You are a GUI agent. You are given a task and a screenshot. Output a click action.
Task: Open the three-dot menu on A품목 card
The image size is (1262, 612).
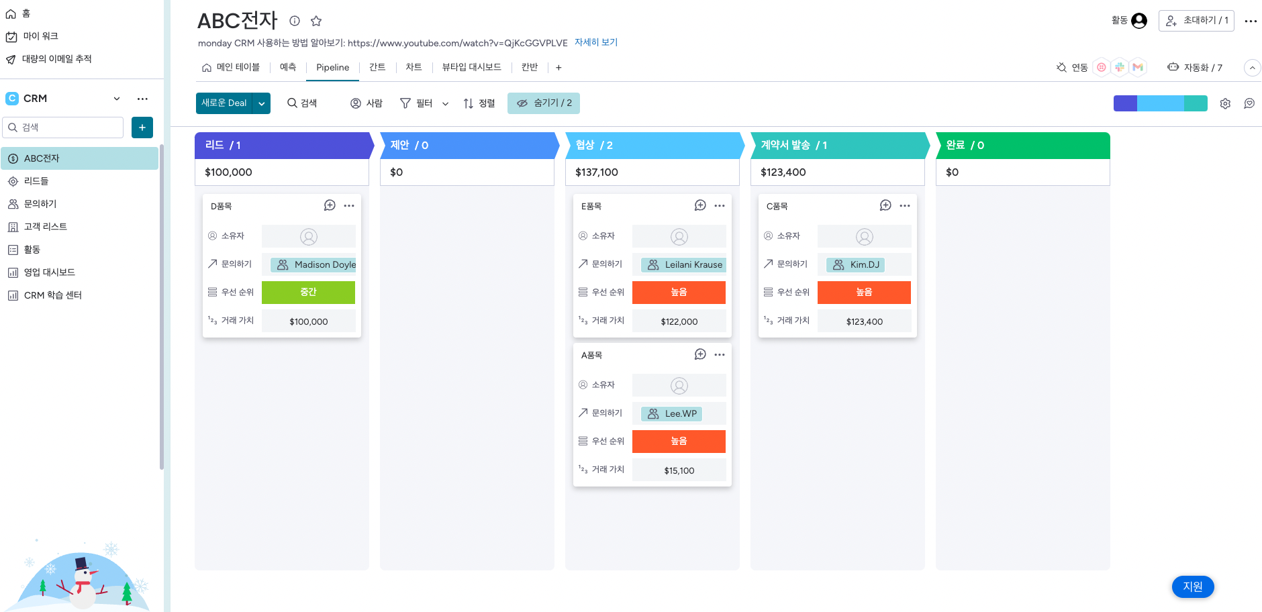click(x=720, y=354)
